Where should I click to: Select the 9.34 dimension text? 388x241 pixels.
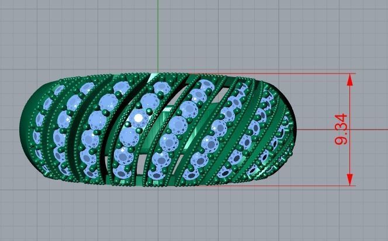pos(341,130)
